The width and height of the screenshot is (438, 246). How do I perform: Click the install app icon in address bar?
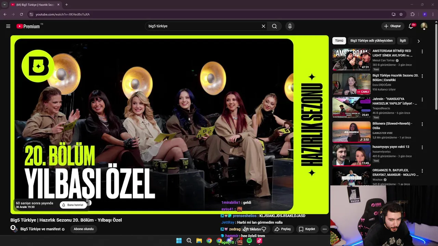pos(394,14)
